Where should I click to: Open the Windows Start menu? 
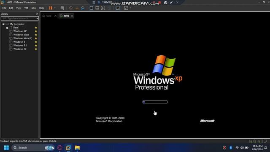(6, 148)
